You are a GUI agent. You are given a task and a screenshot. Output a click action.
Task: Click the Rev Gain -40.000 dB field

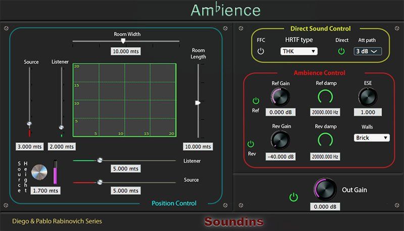(281, 156)
